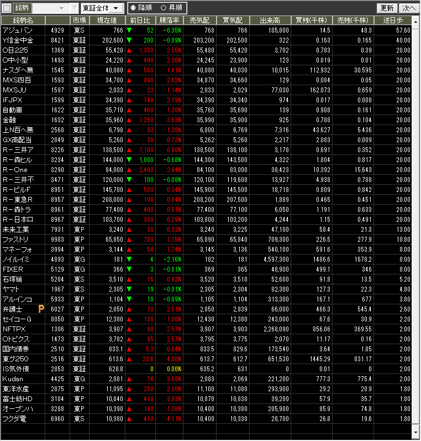Select the 昇順 radio button
This screenshot has width=421, height=441.
163,8
